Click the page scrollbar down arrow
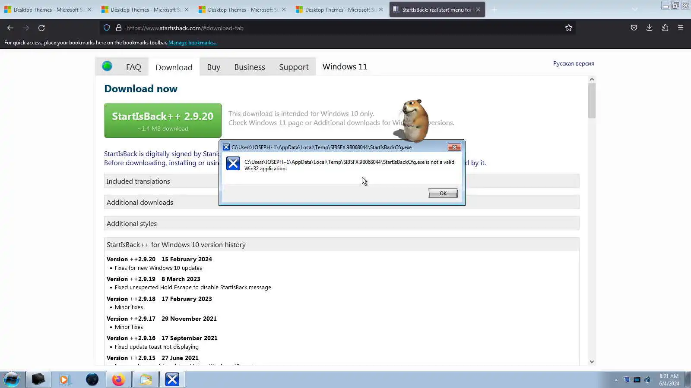This screenshot has width=691, height=388. (x=592, y=362)
